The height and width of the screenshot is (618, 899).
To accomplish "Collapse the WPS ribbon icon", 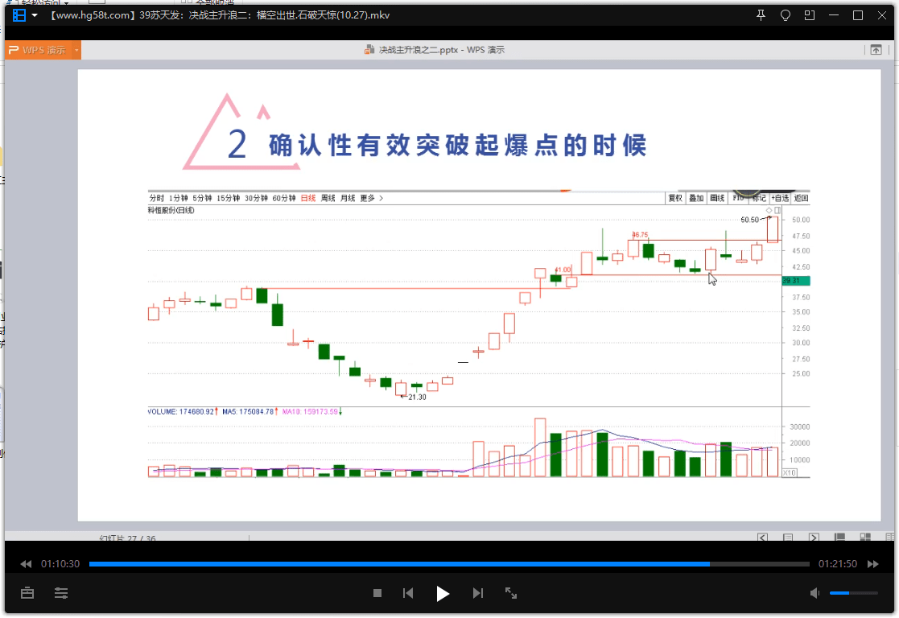I will [876, 50].
